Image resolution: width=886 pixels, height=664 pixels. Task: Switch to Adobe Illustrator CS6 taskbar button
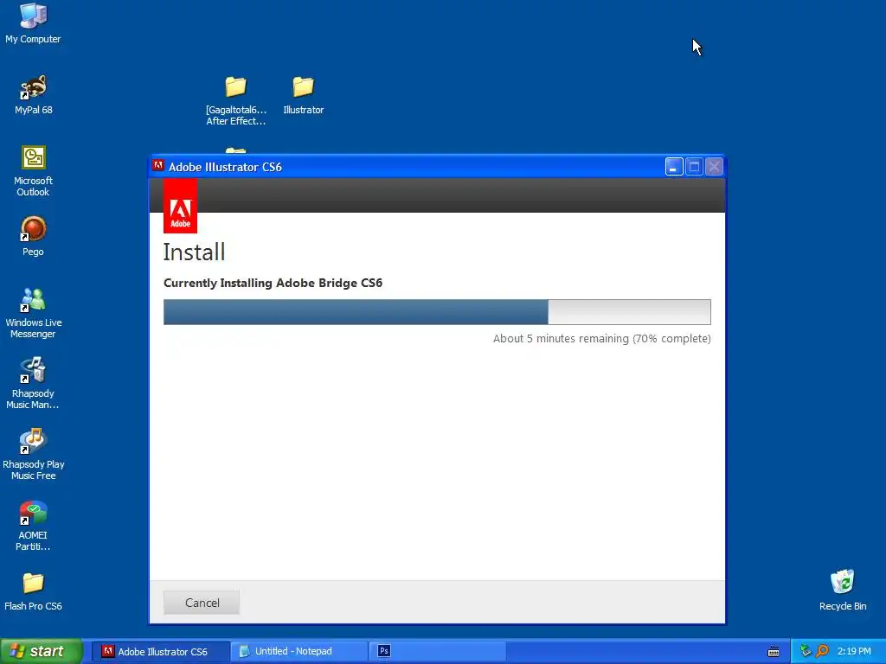(160, 651)
